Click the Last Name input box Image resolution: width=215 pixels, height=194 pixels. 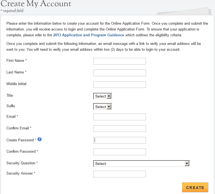pos(119,73)
